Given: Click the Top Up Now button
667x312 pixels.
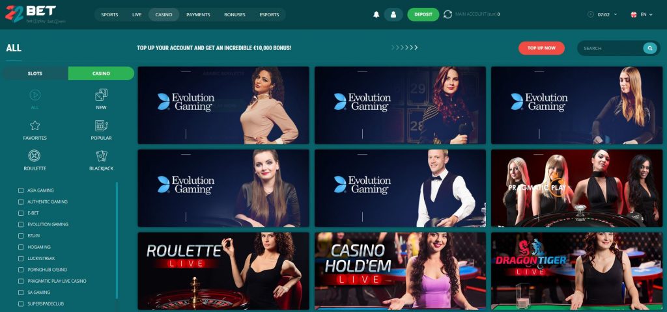Looking at the screenshot, I should click(x=541, y=48).
